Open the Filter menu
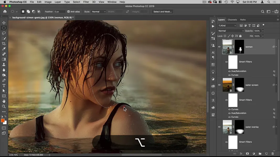Screen dimensions: 280x157 [x=86, y=2]
